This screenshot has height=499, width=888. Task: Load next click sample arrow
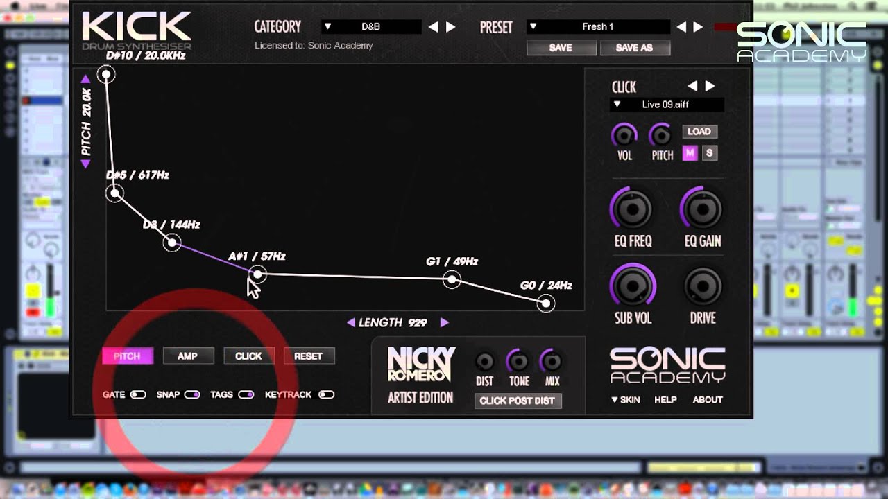pos(710,86)
